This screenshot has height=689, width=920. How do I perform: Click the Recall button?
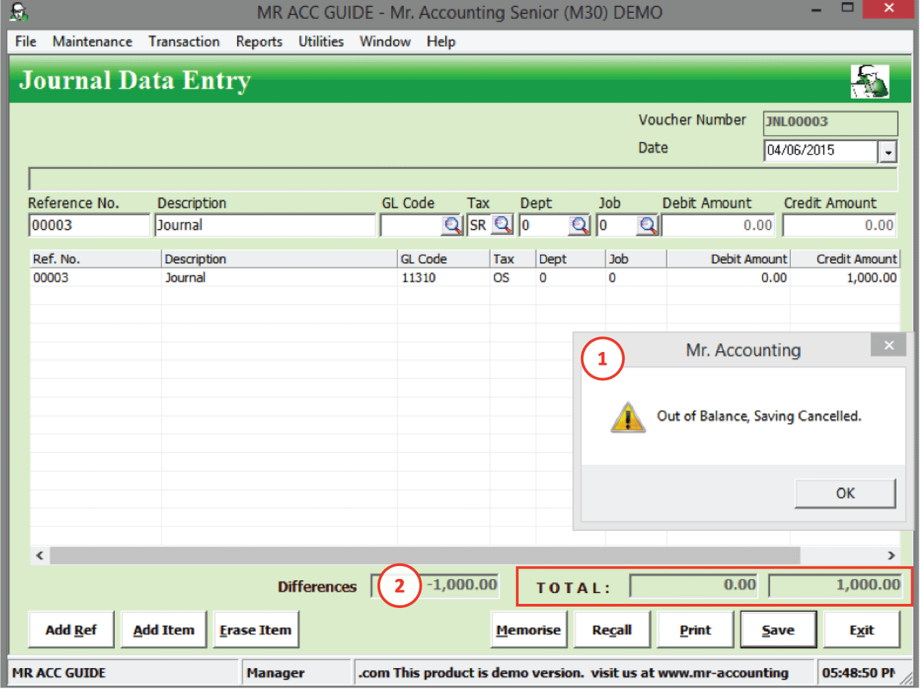612,630
